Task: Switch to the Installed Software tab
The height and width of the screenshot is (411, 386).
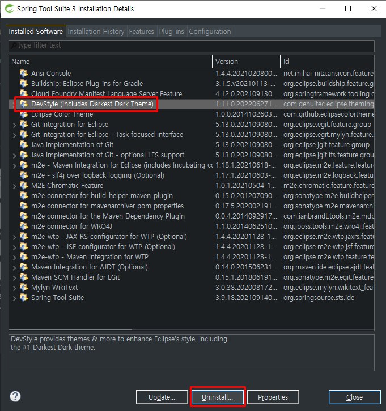Action: click(x=36, y=32)
